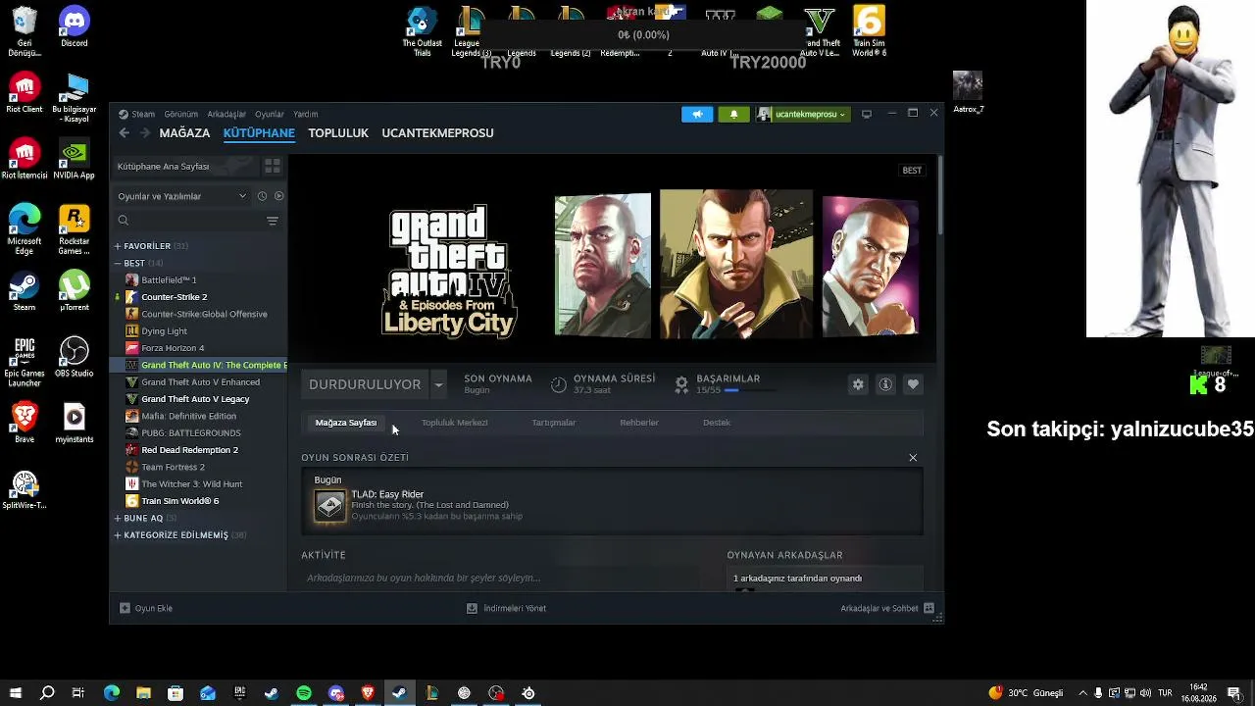Open the Big Picture mode monitor icon
1255x706 pixels.
[867, 115]
